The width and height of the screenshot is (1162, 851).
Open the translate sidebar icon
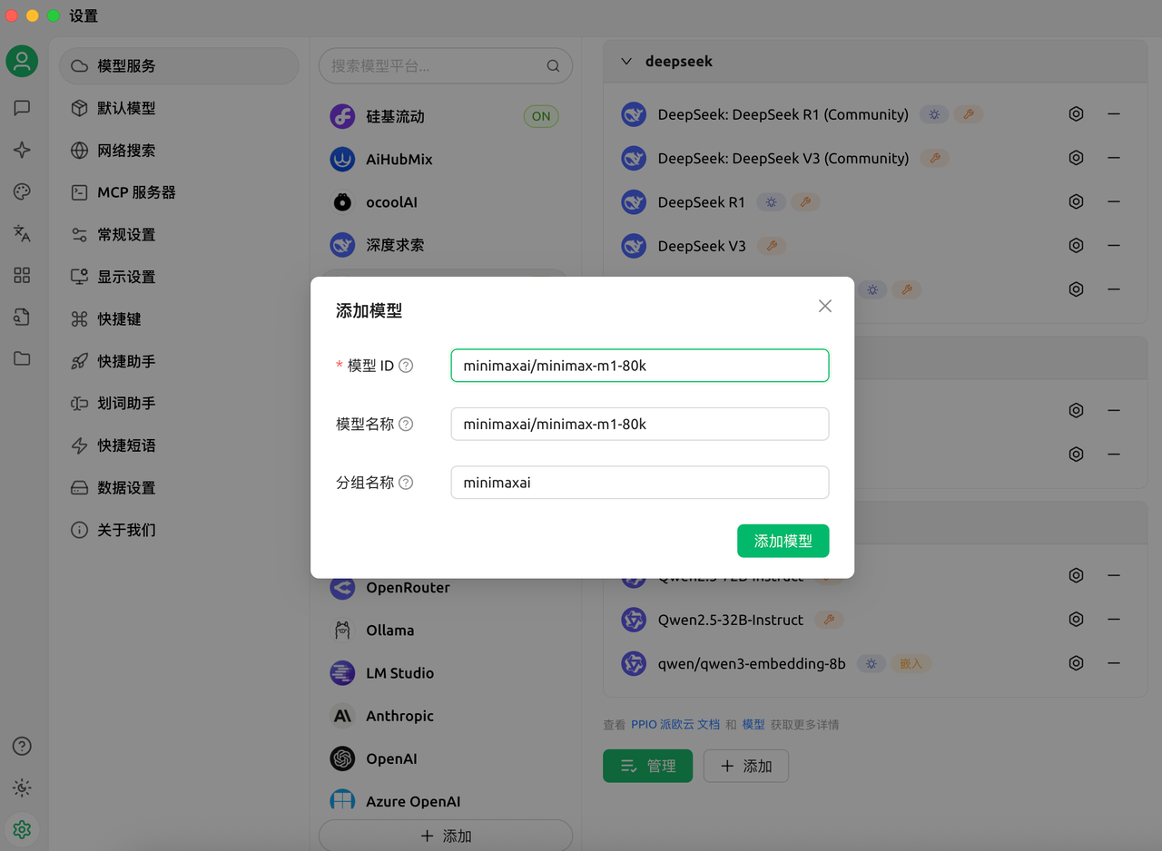coord(22,233)
